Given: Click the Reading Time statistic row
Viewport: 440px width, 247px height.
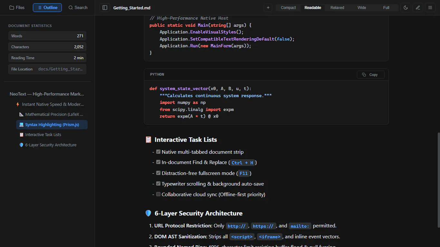Looking at the screenshot, I should (47, 58).
